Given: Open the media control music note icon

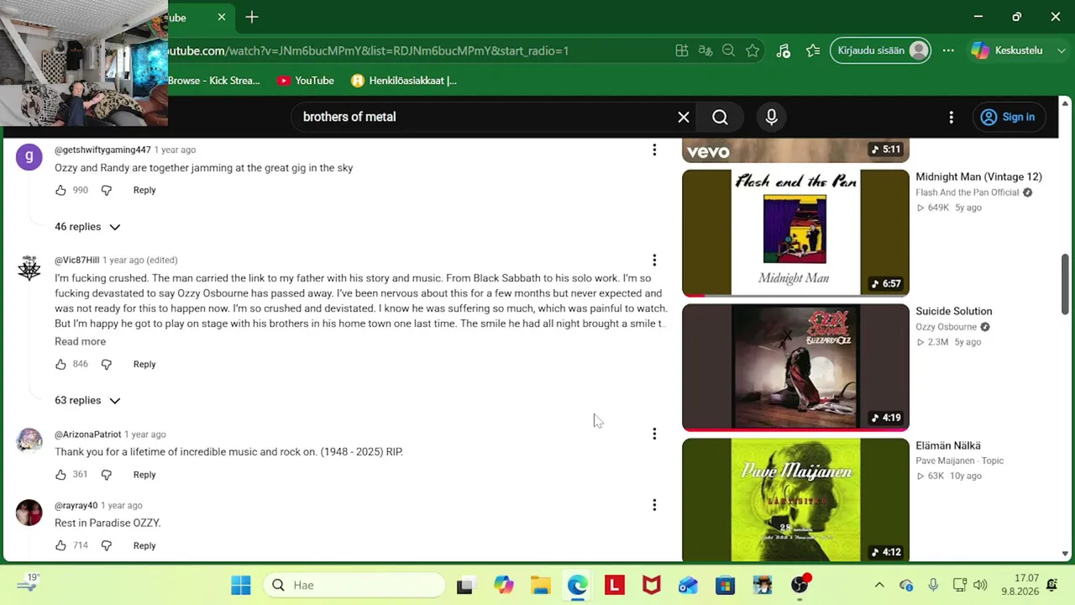Looking at the screenshot, I should (x=784, y=50).
